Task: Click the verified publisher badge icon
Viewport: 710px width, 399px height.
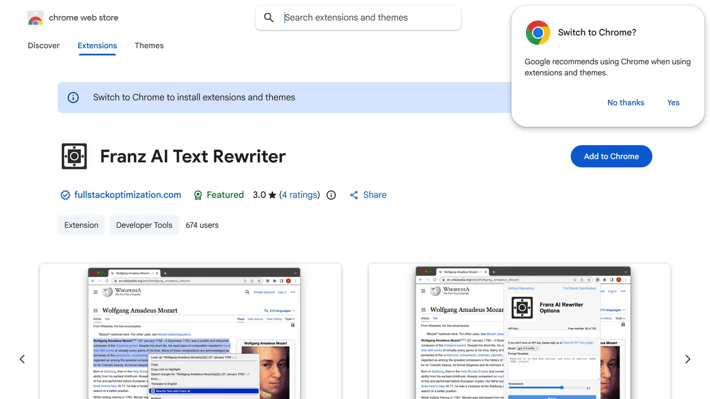Action: point(65,195)
